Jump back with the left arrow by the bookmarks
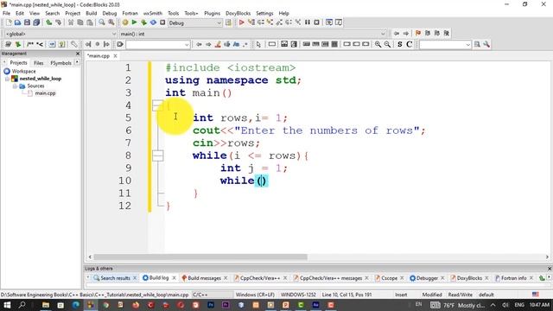This screenshot has height=311, width=553. [397, 33]
